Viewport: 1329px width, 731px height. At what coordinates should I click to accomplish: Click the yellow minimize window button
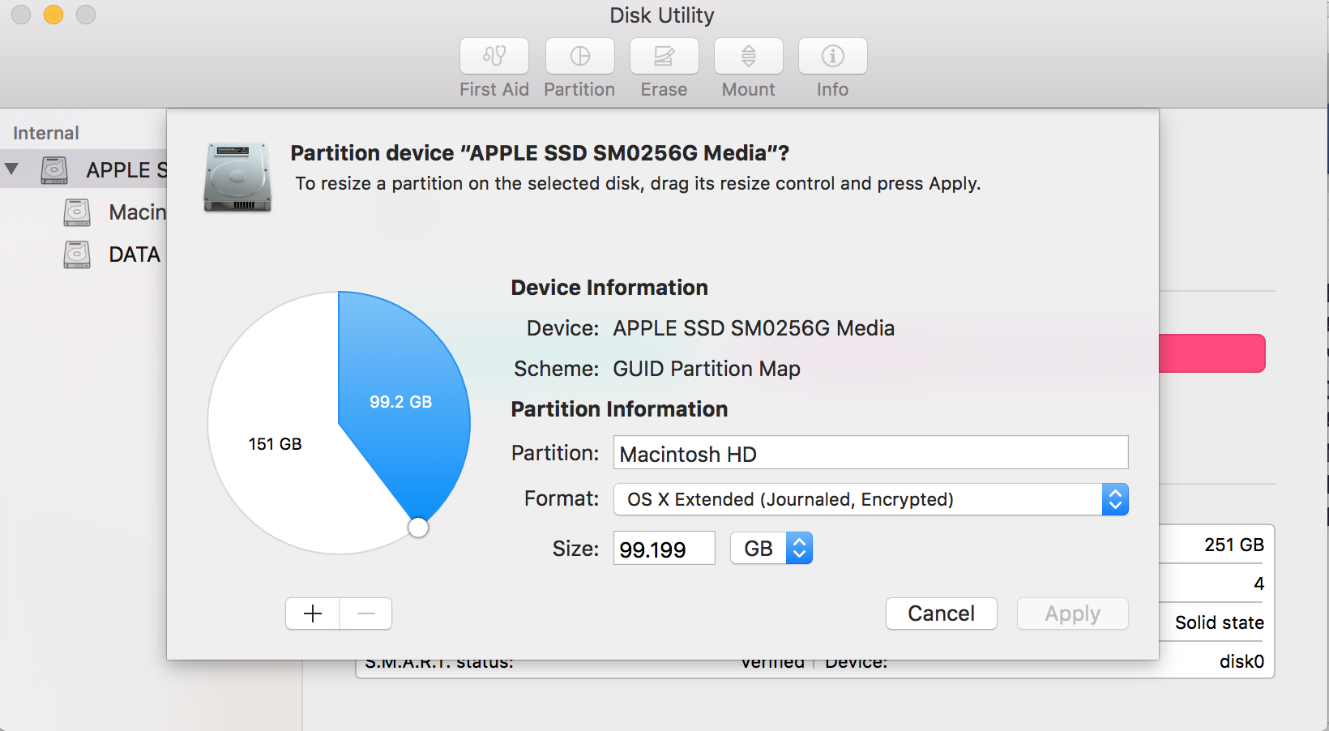point(53,15)
